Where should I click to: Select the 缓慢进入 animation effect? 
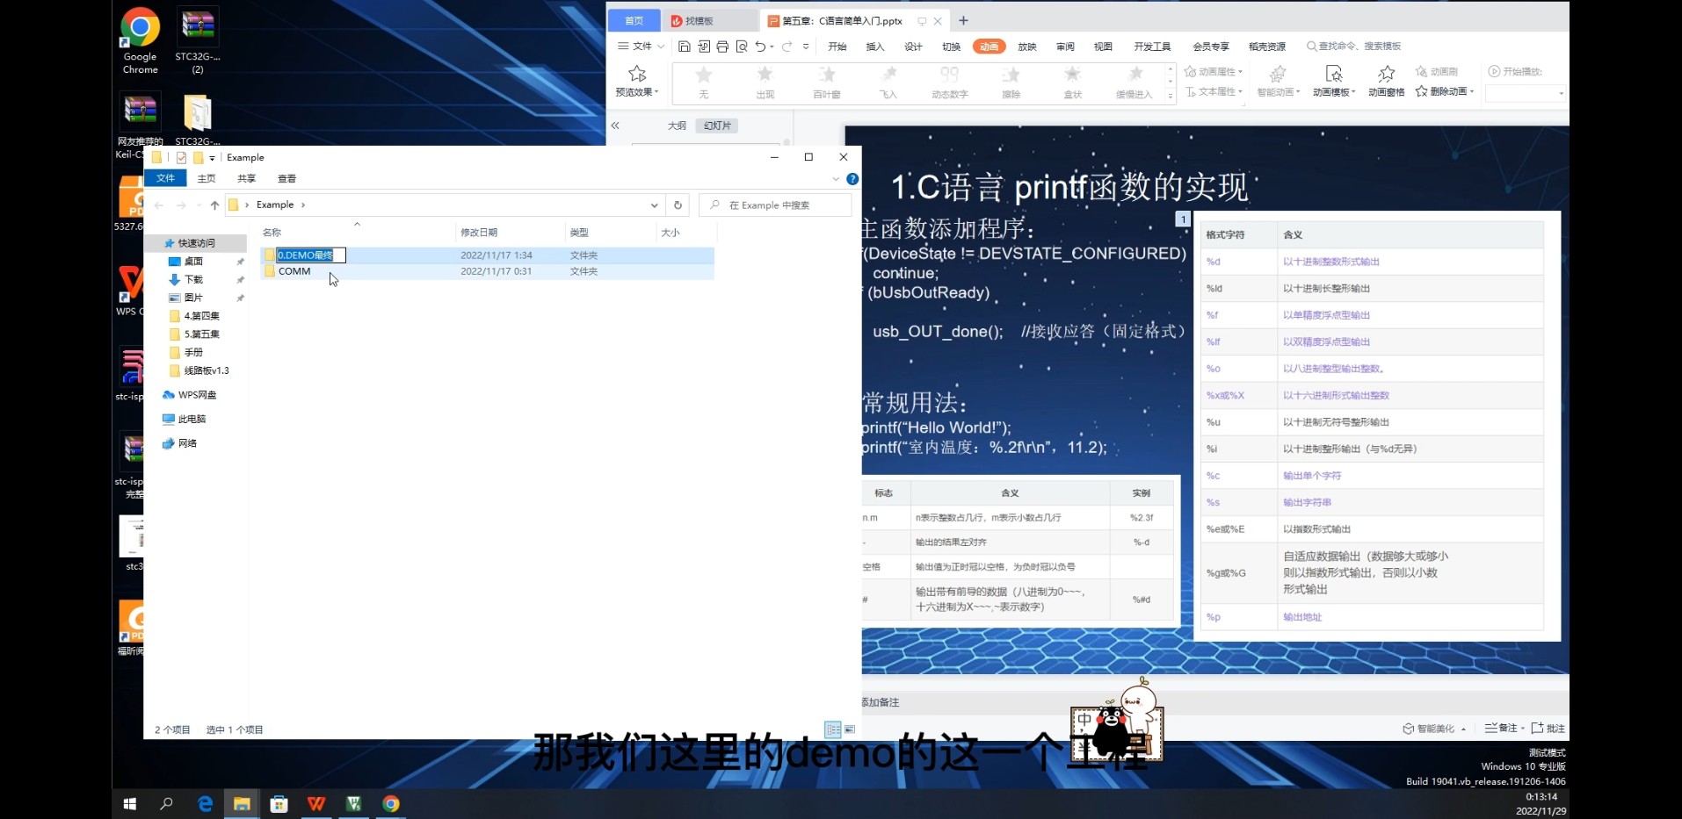coord(1134,83)
